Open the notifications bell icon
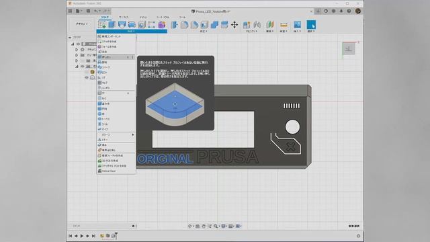Viewport: 430px width, 242px height. pos(341,11)
